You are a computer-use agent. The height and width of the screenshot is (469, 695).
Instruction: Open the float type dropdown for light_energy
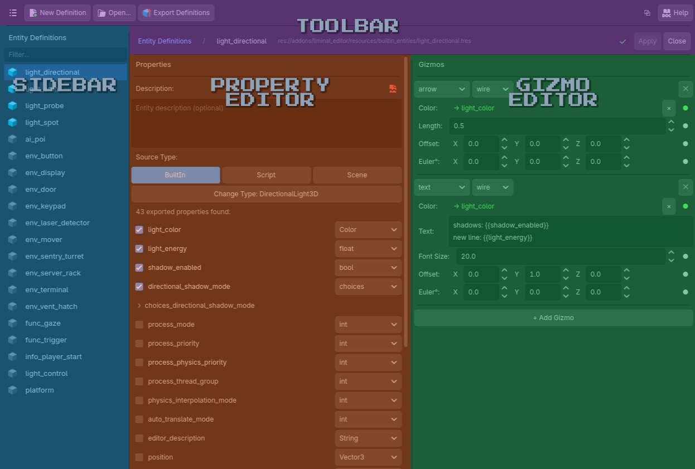click(x=368, y=249)
